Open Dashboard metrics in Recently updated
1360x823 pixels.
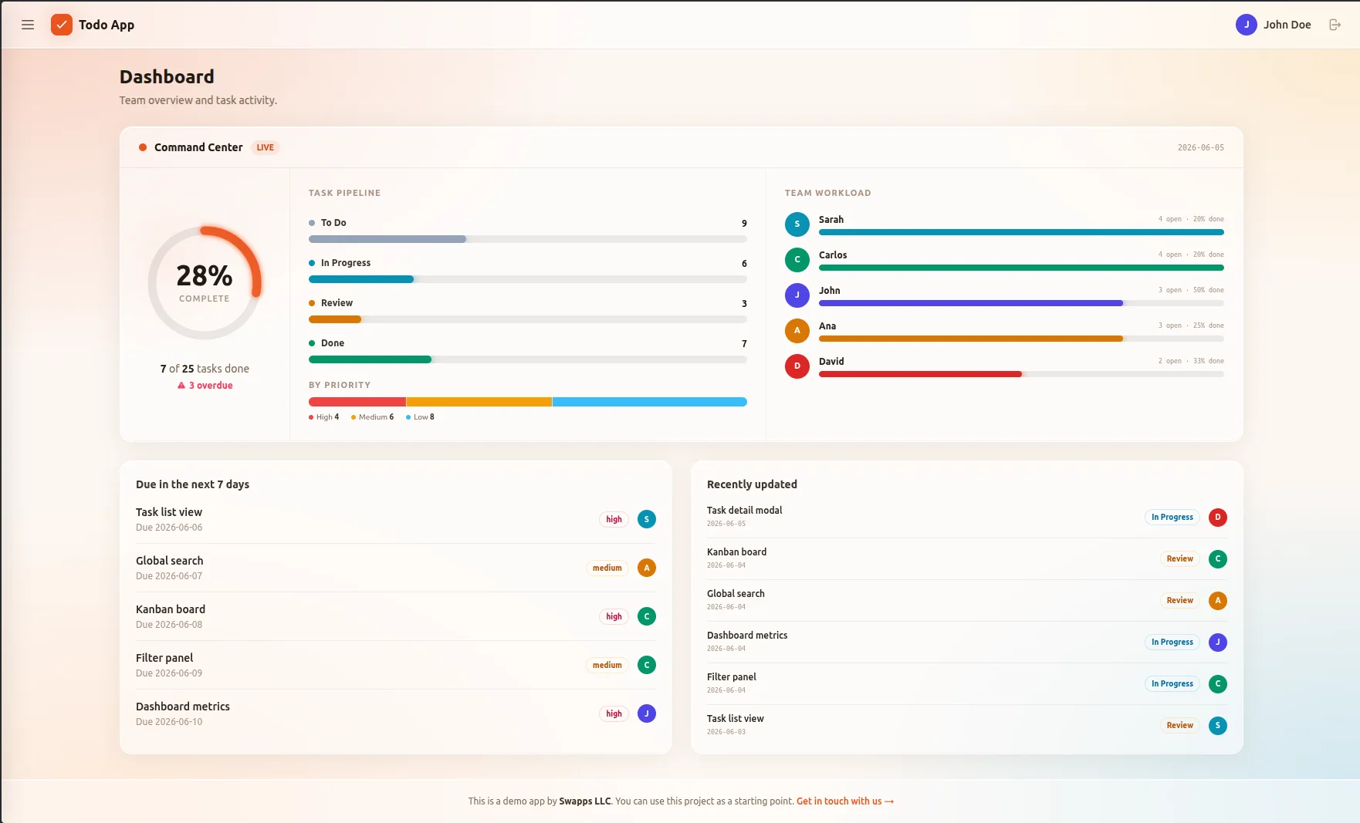(x=747, y=636)
